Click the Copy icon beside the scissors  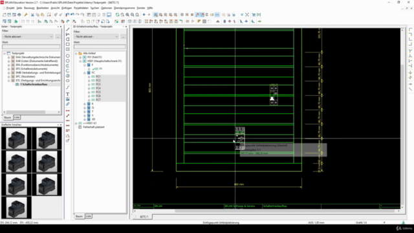(38, 15)
